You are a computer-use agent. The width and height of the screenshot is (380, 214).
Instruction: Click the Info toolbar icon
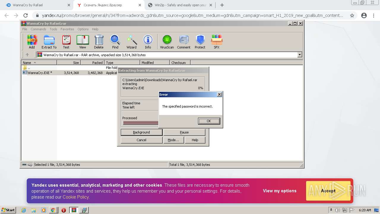148,42
